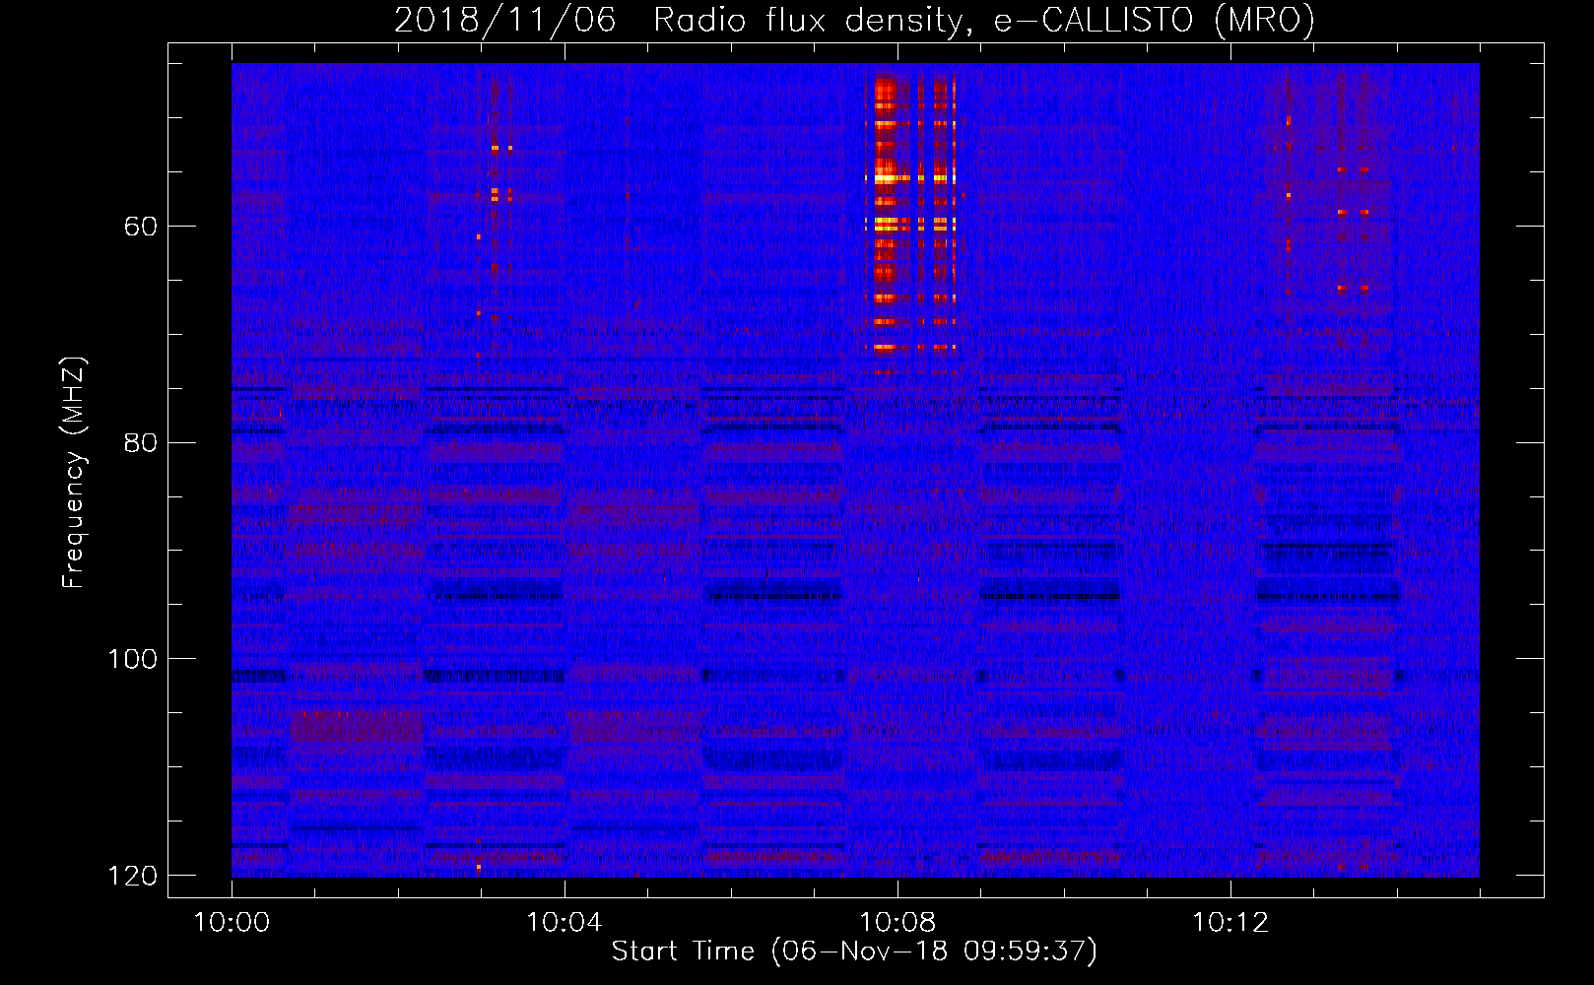Click the 'Start Time (06-Nov-18 09:59:37)' label
Viewport: 1594px width, 985px height.
(x=854, y=952)
